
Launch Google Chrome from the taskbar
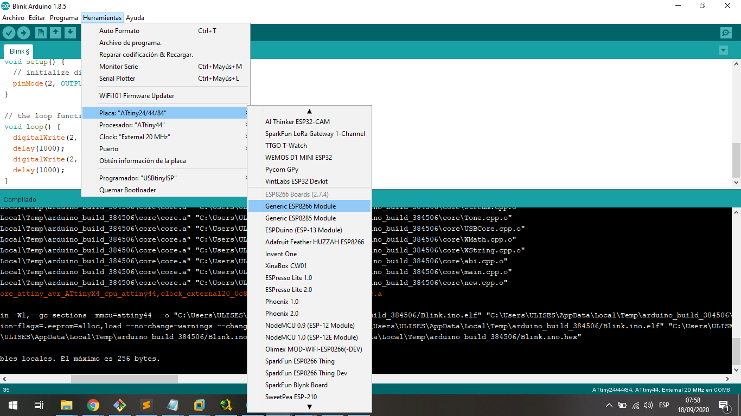93,405
